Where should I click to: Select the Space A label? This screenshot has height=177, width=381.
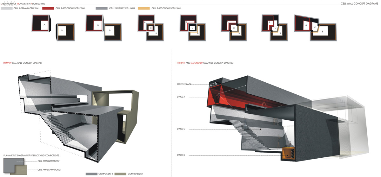(181, 97)
